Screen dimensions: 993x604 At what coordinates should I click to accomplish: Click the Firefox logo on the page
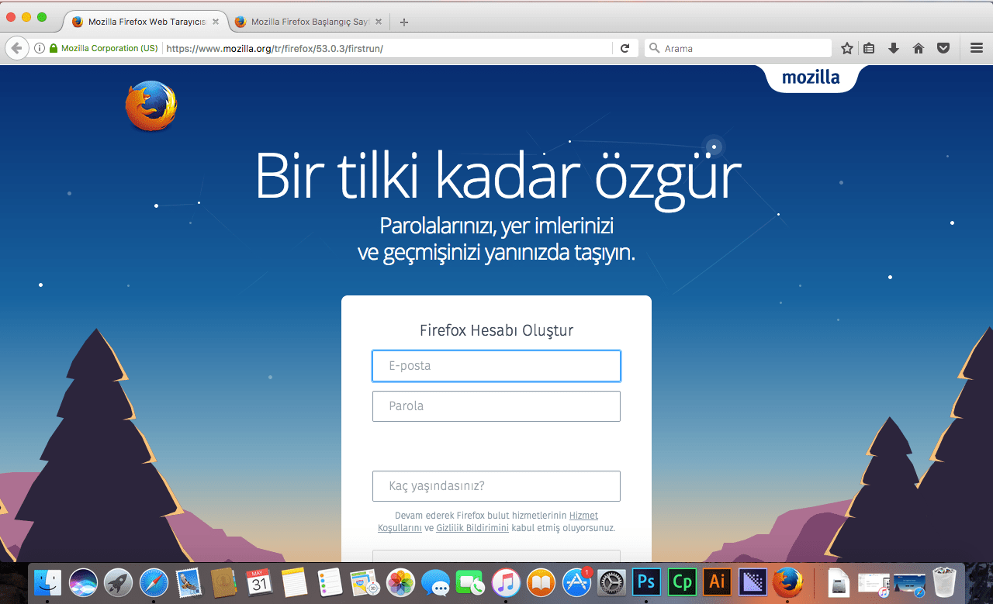[151, 106]
